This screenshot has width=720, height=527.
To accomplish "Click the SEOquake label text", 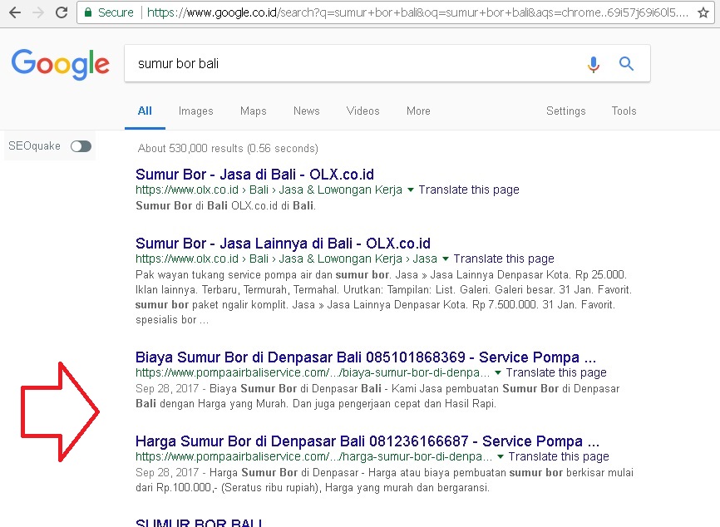I will pyautogui.click(x=34, y=146).
